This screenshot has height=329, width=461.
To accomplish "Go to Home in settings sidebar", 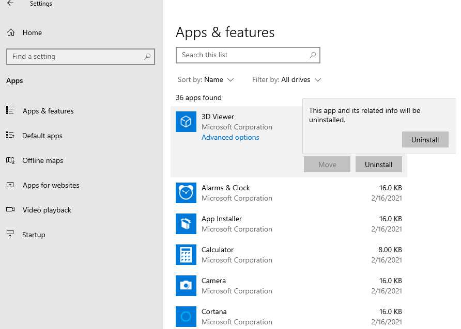I will [x=33, y=32].
